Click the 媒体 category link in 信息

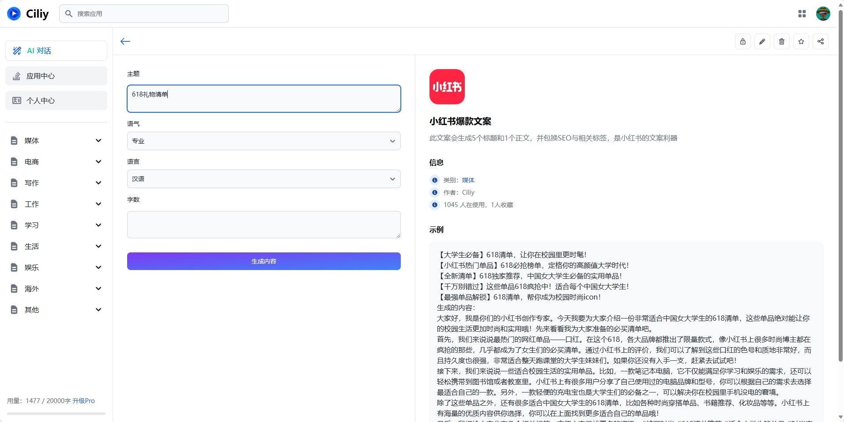[x=468, y=180]
